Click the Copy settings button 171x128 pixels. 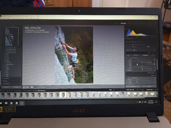pos(6,87)
